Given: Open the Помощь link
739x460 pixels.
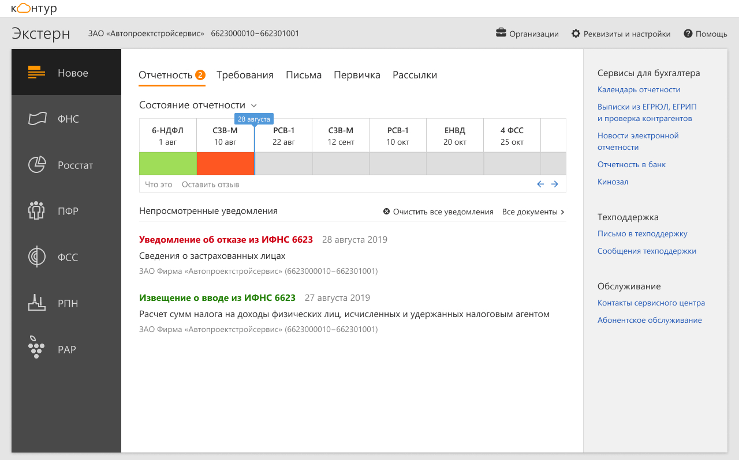Looking at the screenshot, I should (711, 34).
